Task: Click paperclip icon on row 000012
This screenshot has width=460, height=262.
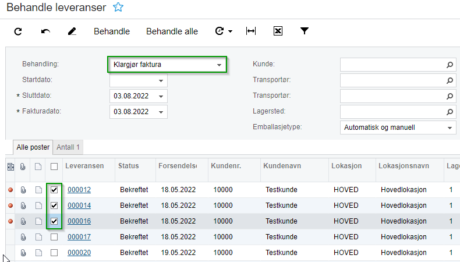Action: click(x=23, y=190)
